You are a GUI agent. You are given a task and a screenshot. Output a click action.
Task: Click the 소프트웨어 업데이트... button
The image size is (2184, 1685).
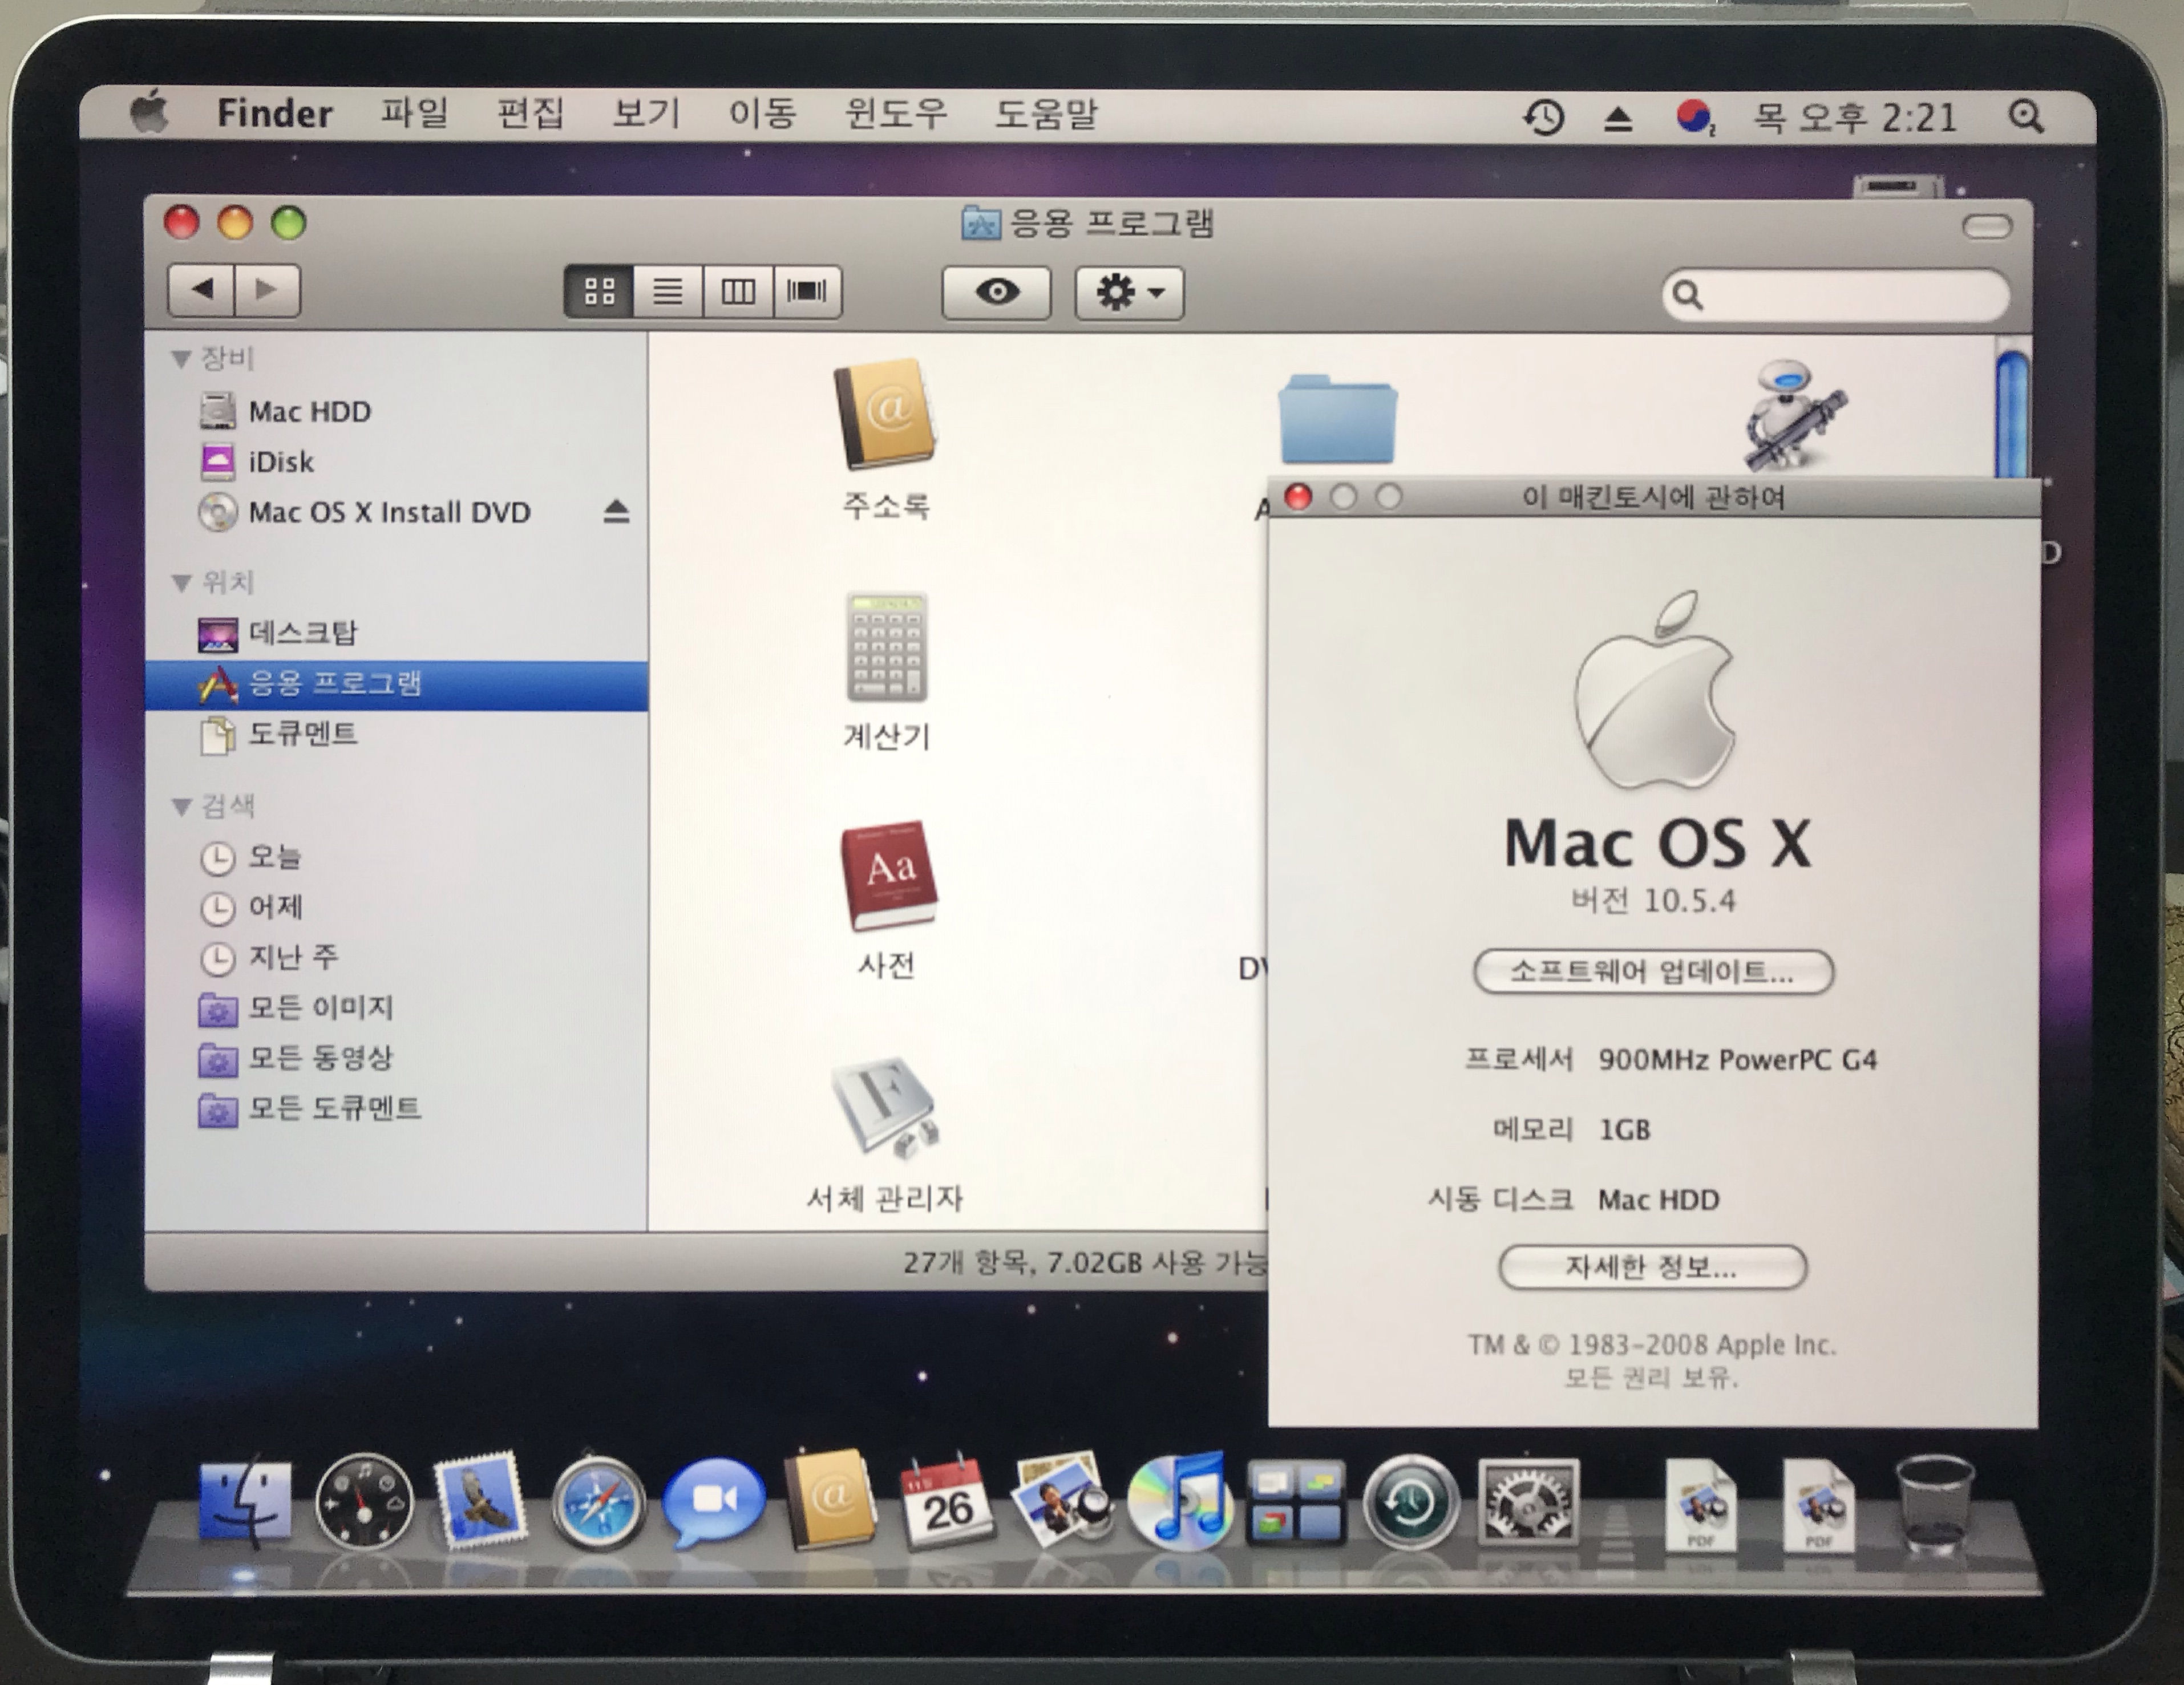pos(1652,972)
